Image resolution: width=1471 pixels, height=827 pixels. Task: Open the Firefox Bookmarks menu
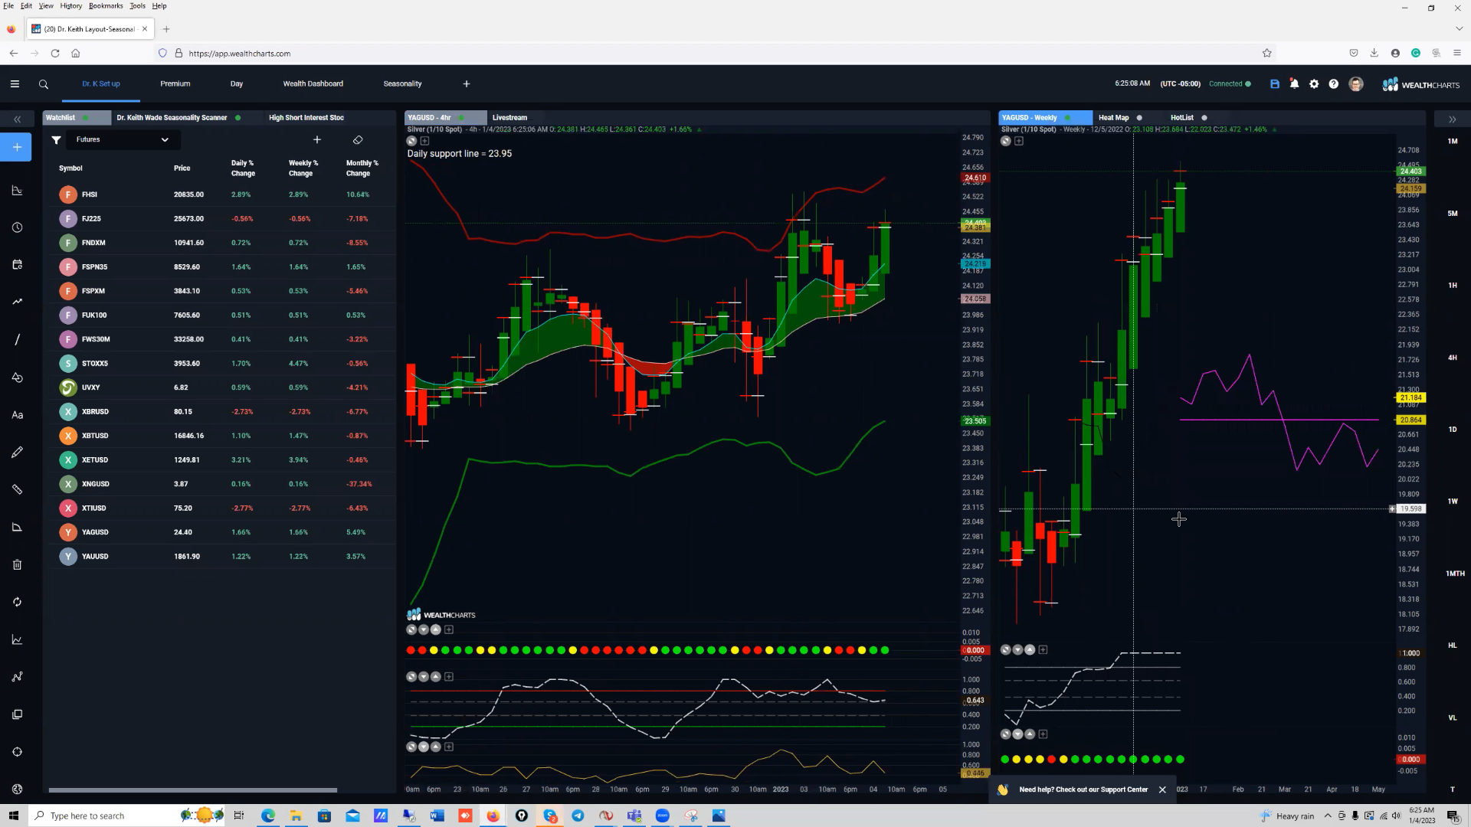tap(106, 6)
